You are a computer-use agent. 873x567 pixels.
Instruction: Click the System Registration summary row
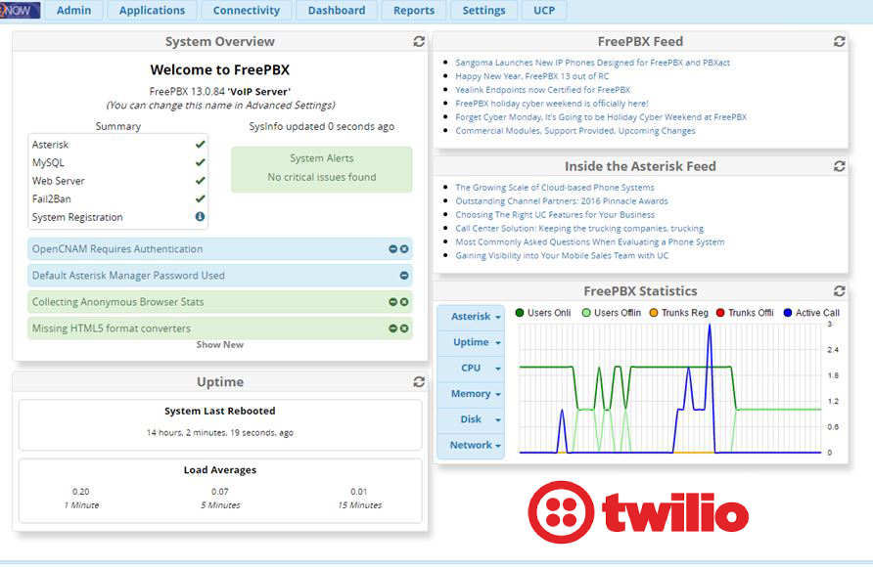[118, 217]
